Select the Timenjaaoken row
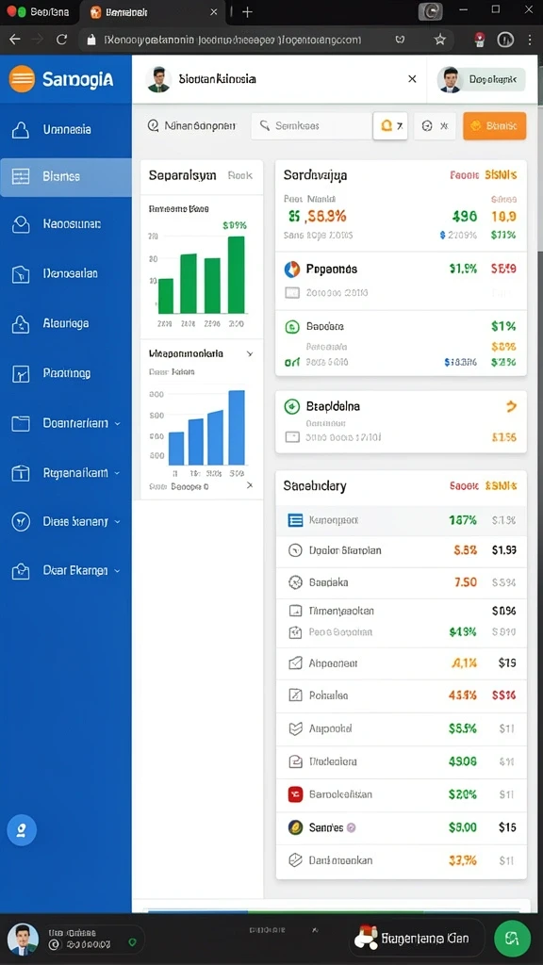The height and width of the screenshot is (965, 543). (x=401, y=611)
